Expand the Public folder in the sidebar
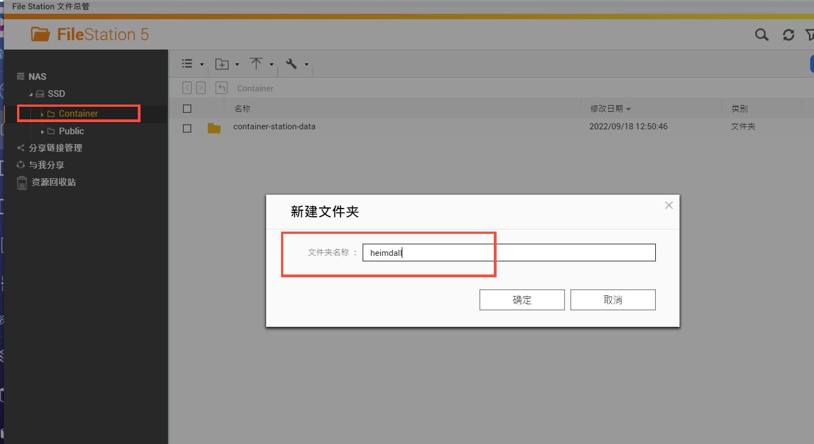The width and height of the screenshot is (814, 444). point(42,131)
